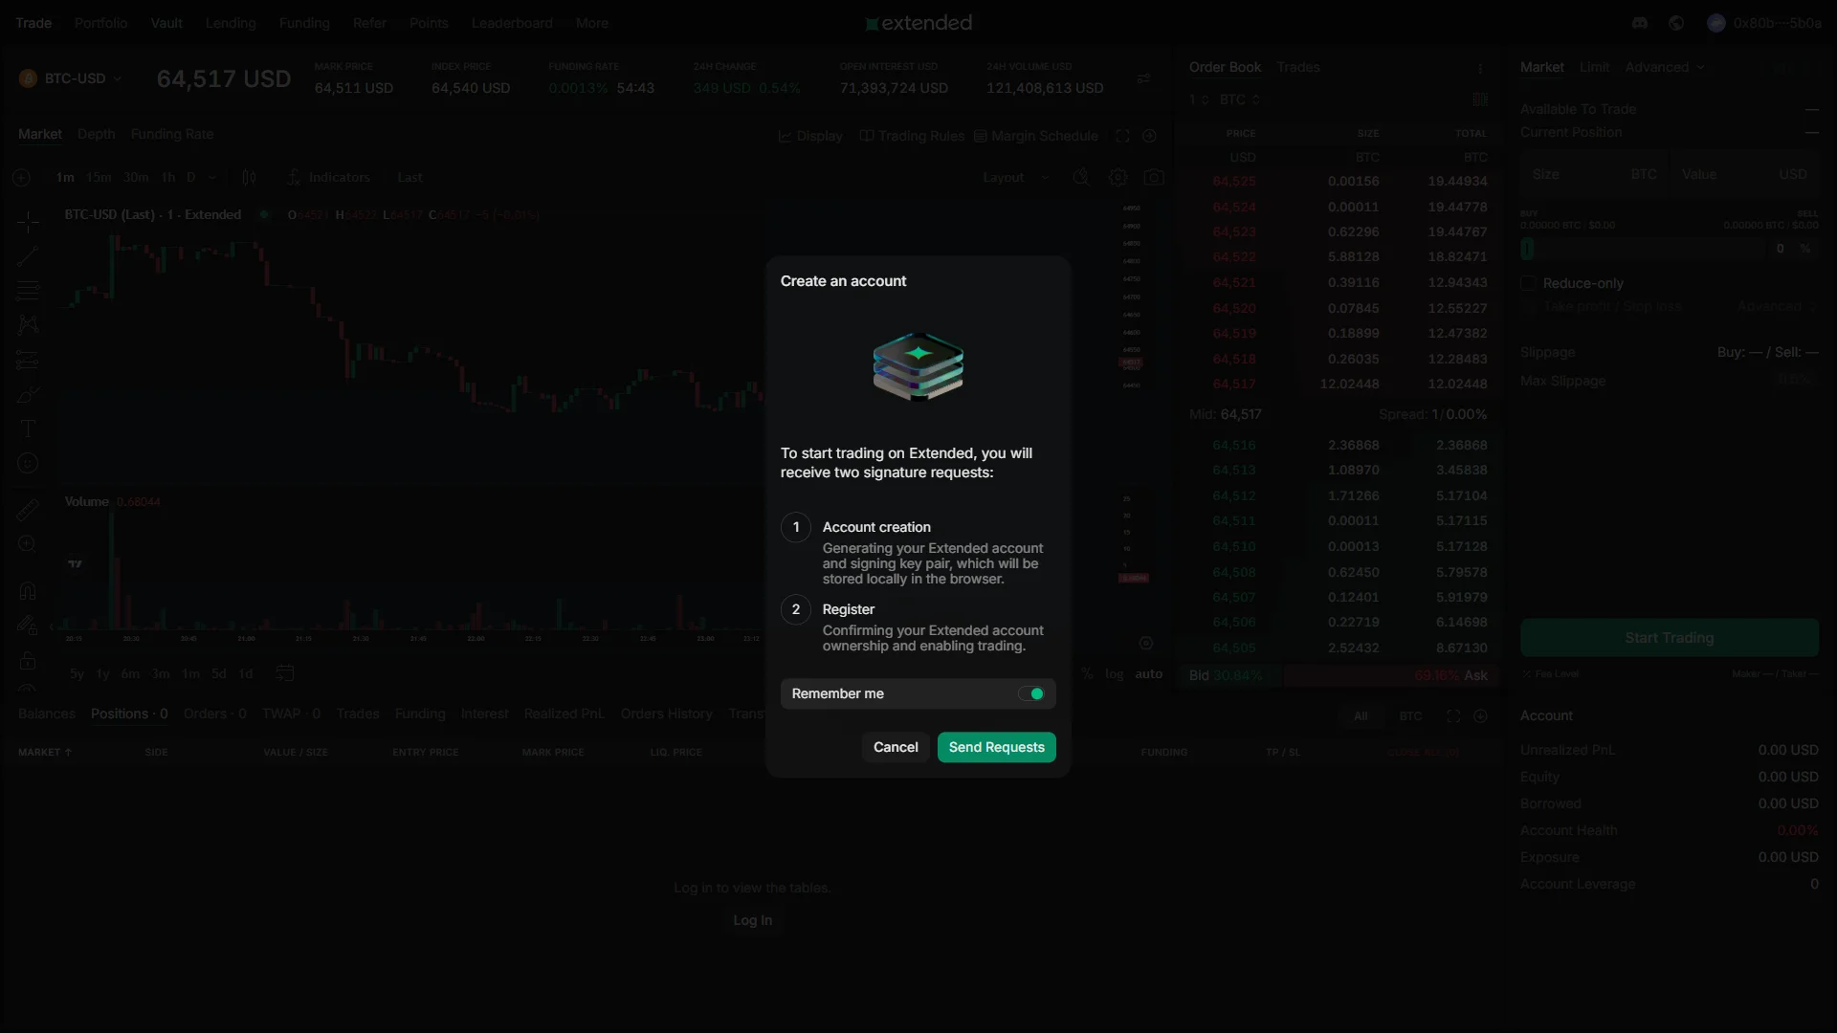
Task: Click the Value USD input field
Action: (1744, 174)
